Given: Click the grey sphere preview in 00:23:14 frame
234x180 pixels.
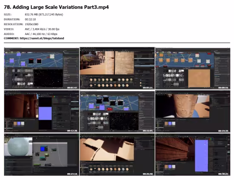Looking at the screenshot, I should point(18,147).
